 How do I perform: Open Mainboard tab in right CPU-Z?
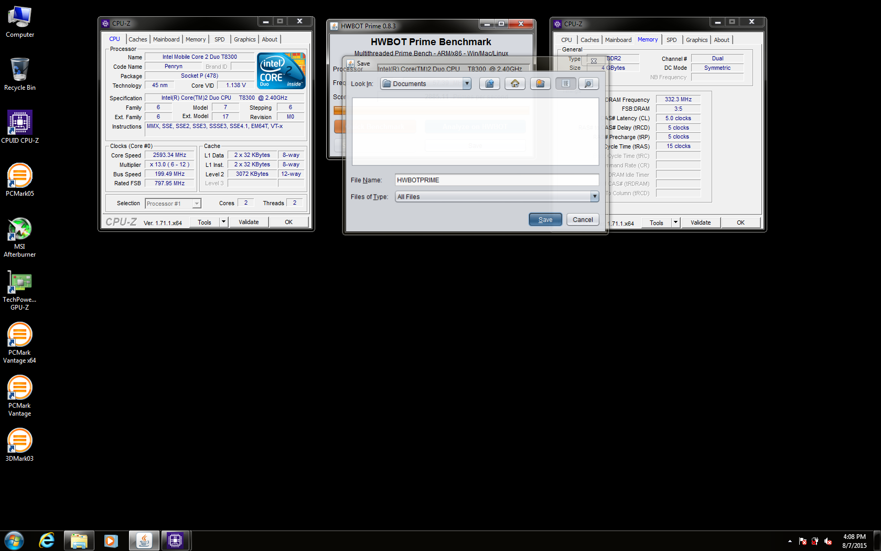[x=618, y=40]
